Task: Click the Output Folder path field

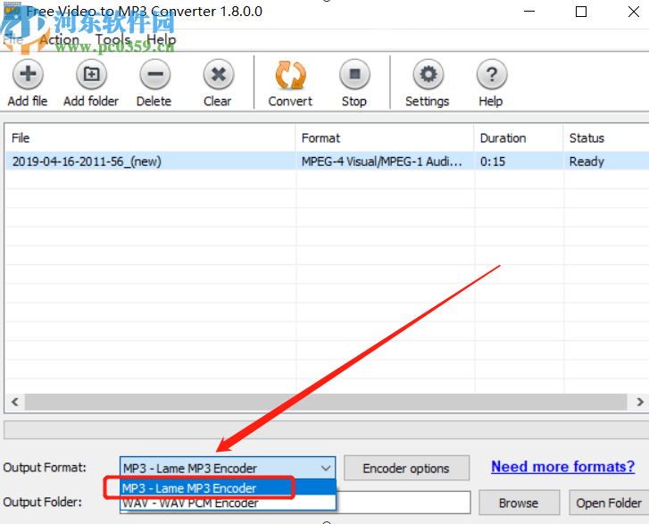Action: click(x=404, y=503)
